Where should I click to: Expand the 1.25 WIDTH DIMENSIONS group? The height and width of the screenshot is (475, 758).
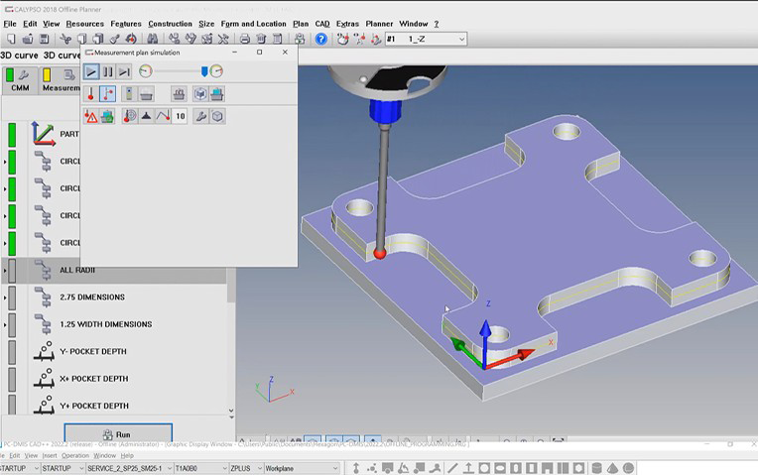4,324
